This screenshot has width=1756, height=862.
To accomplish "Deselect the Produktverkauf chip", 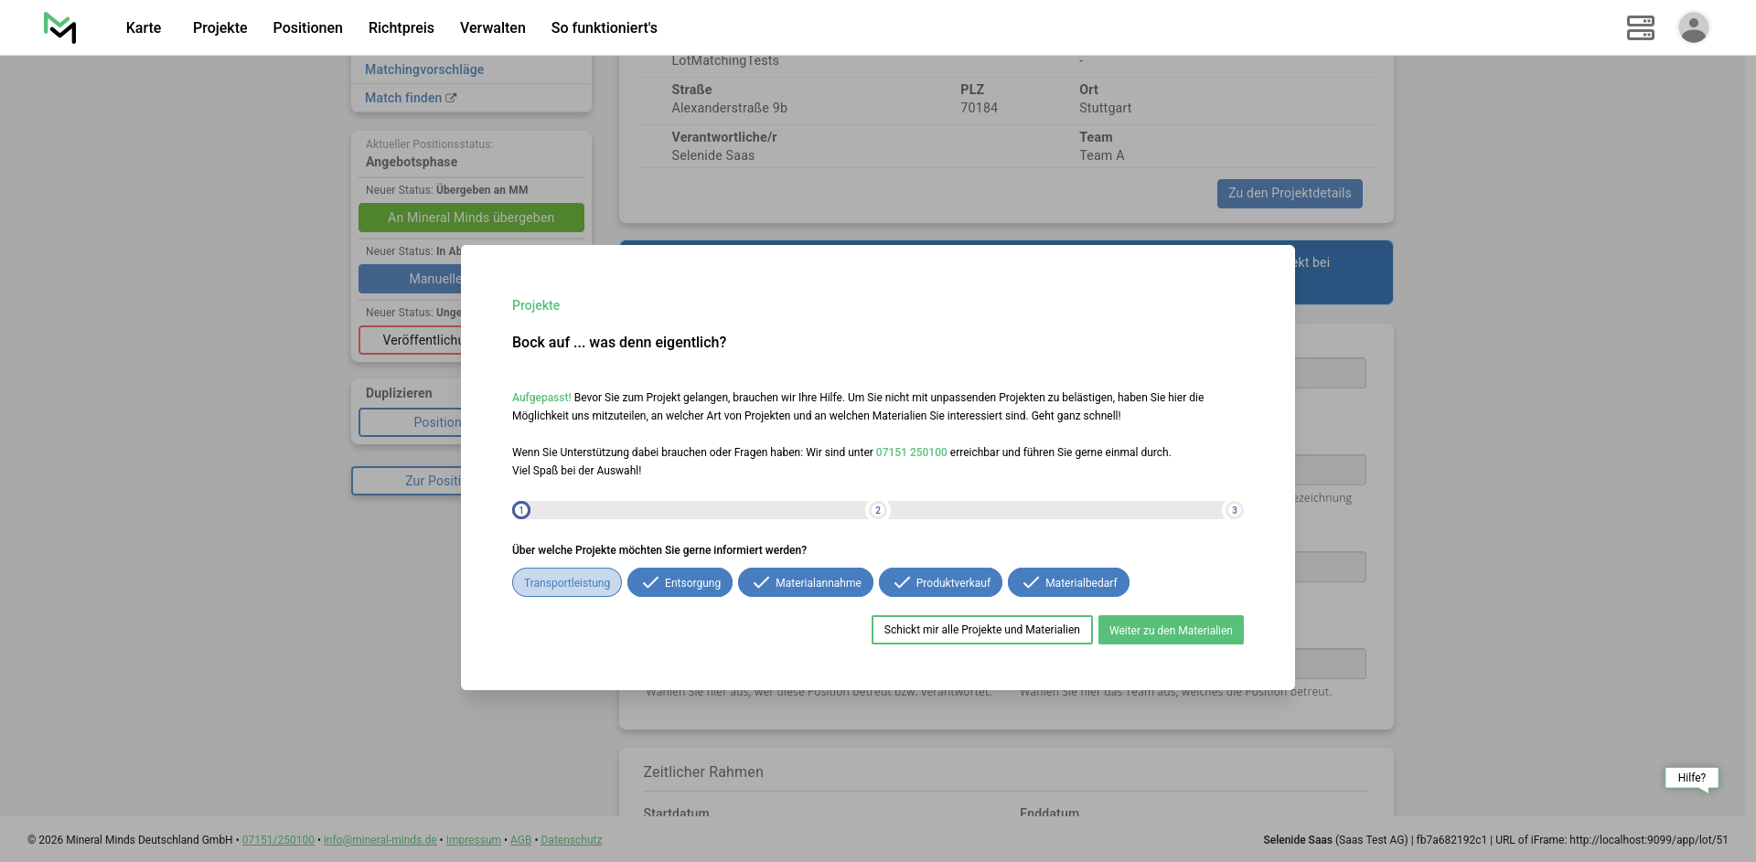I will (x=939, y=583).
